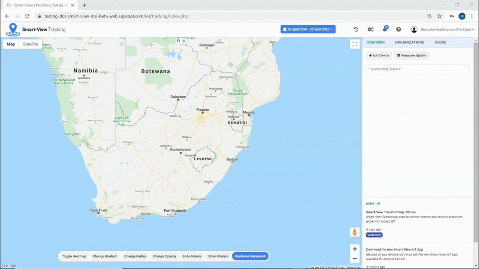View site lock info in address bar

(39, 16)
